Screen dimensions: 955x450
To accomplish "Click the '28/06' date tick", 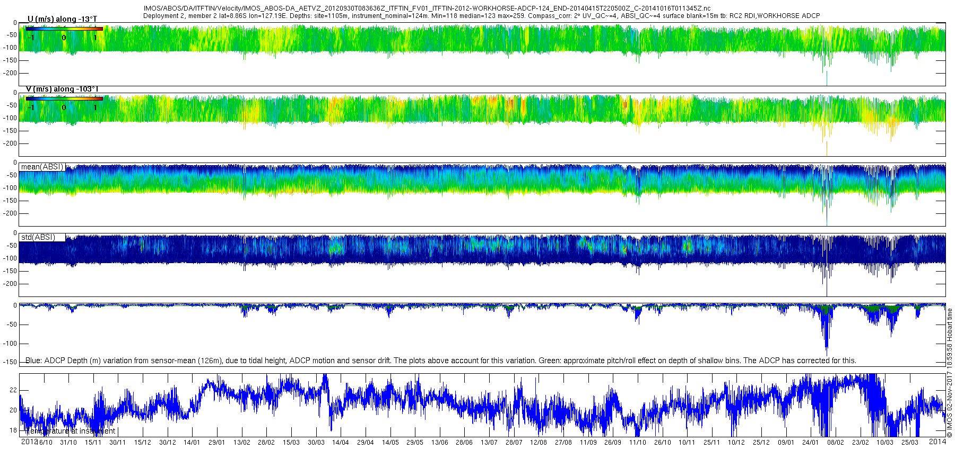I will point(464,443).
